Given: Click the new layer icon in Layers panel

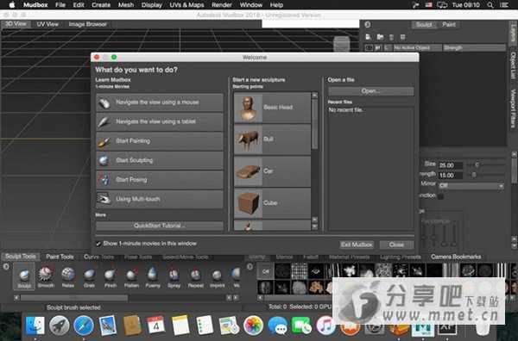Looking at the screenshot, I should [369, 37].
